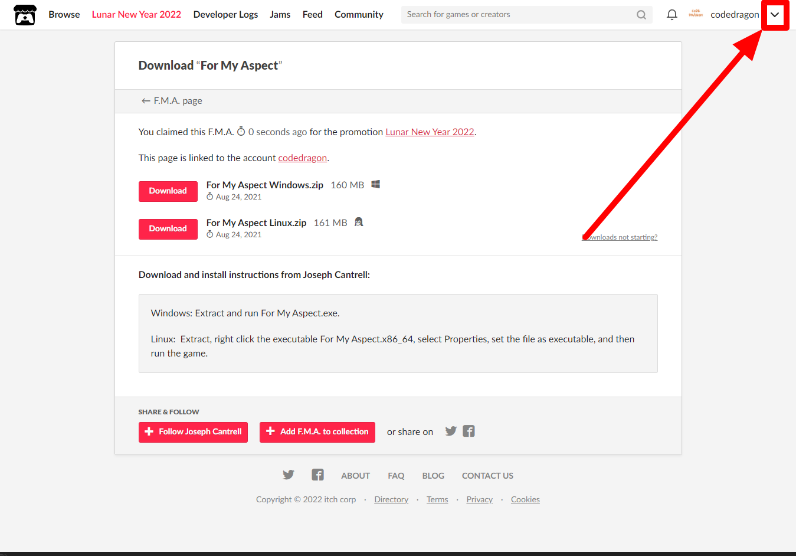Viewport: 796px width, 556px height.
Task: Open the Browse menu
Action: 64,15
